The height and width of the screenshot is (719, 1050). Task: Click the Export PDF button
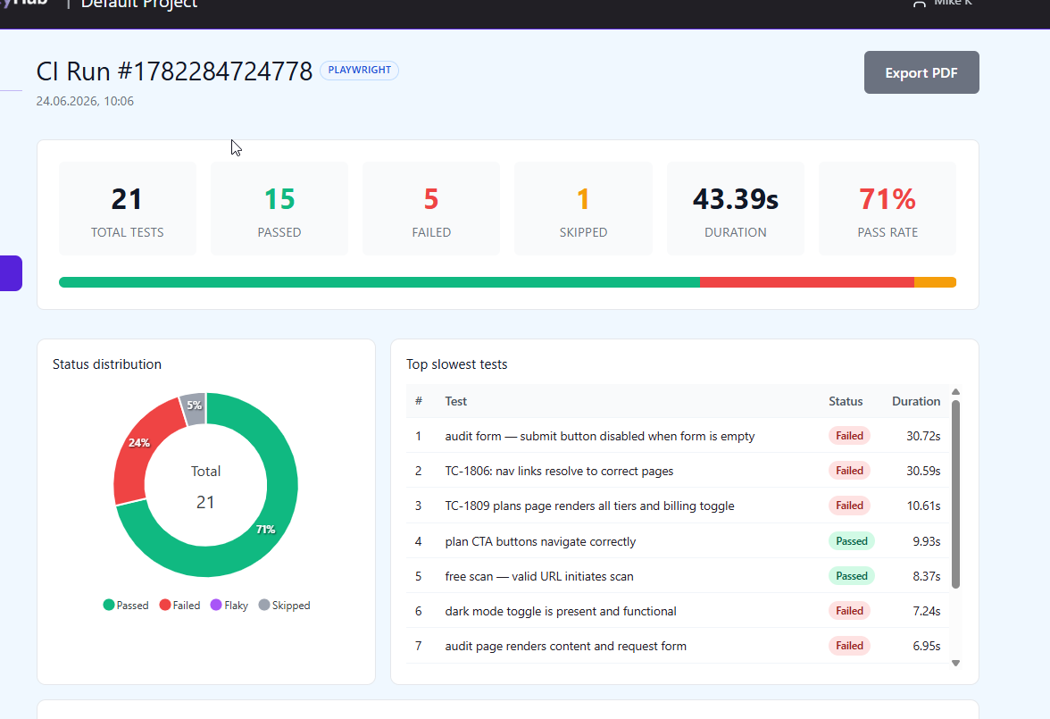921,72
